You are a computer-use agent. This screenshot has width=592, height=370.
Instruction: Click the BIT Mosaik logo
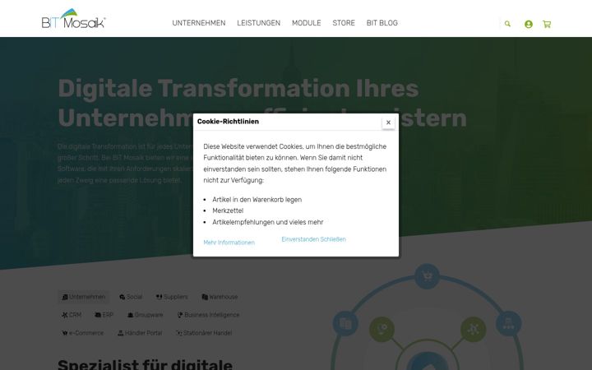tap(74, 18)
